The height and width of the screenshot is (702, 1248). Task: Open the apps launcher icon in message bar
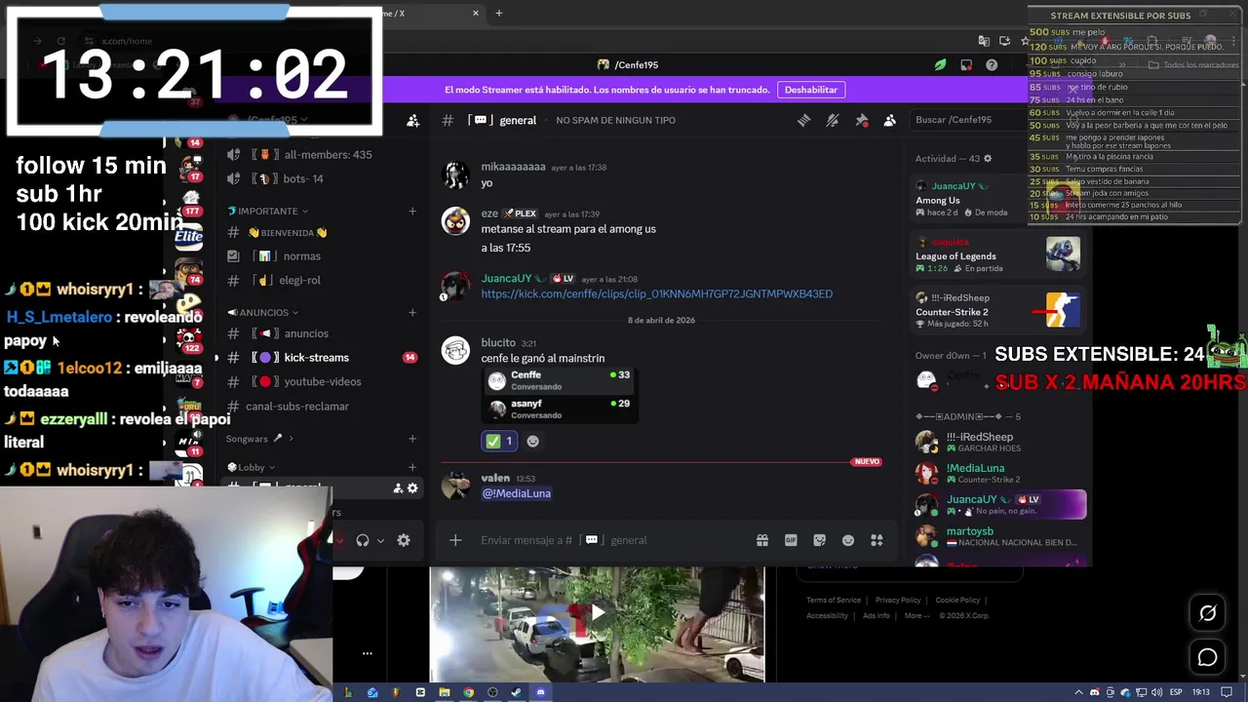point(877,540)
